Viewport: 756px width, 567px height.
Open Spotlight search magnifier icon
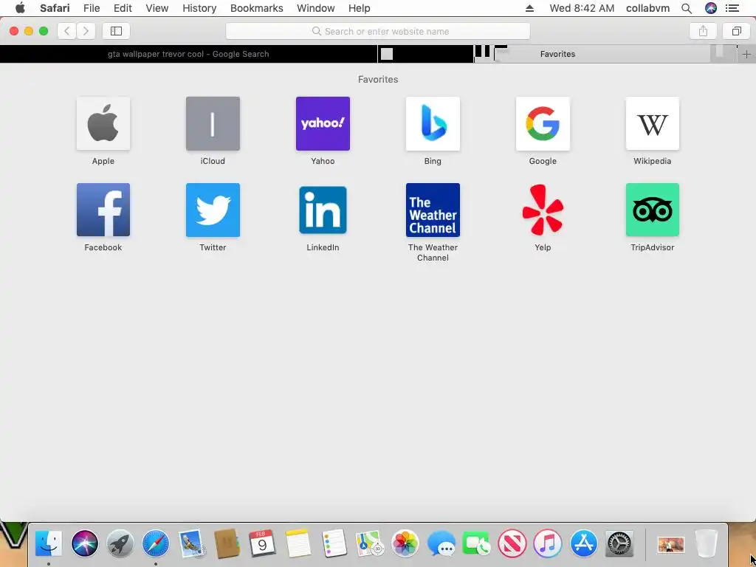coord(687,8)
